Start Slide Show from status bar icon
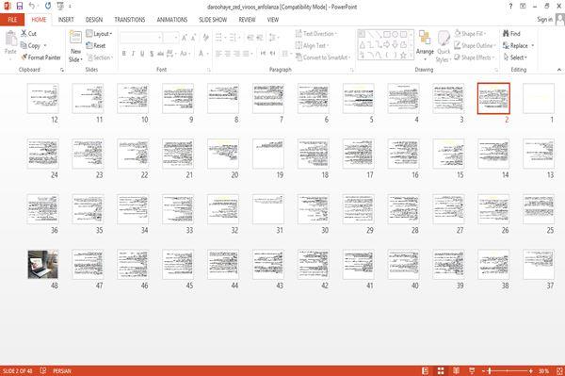 point(472,370)
